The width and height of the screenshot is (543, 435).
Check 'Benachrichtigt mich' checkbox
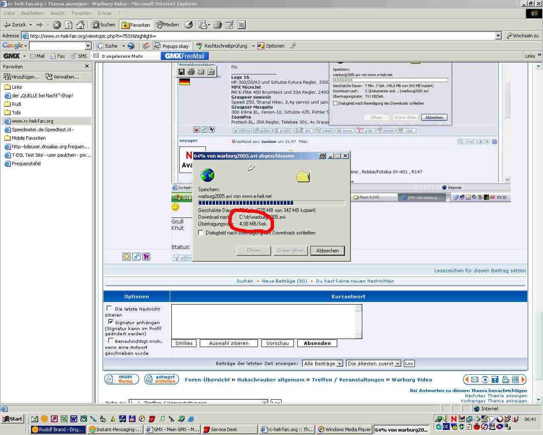tap(110, 341)
